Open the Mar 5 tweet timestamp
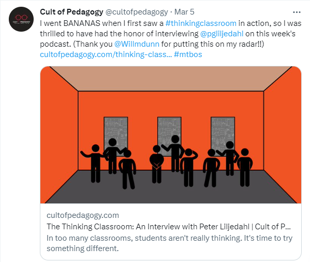The height and width of the screenshot is (262, 310). pos(184,12)
